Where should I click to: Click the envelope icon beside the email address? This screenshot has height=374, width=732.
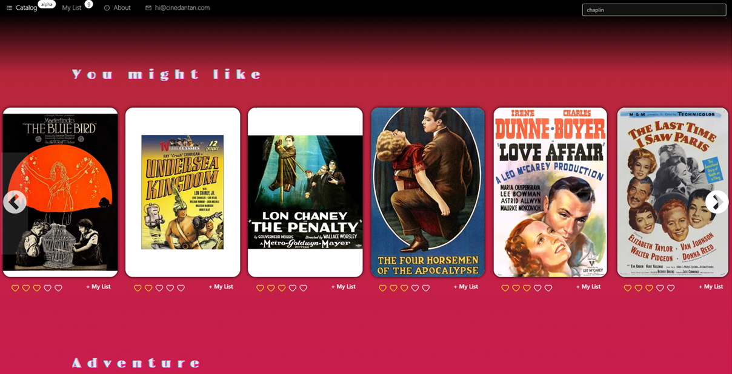[x=148, y=8]
